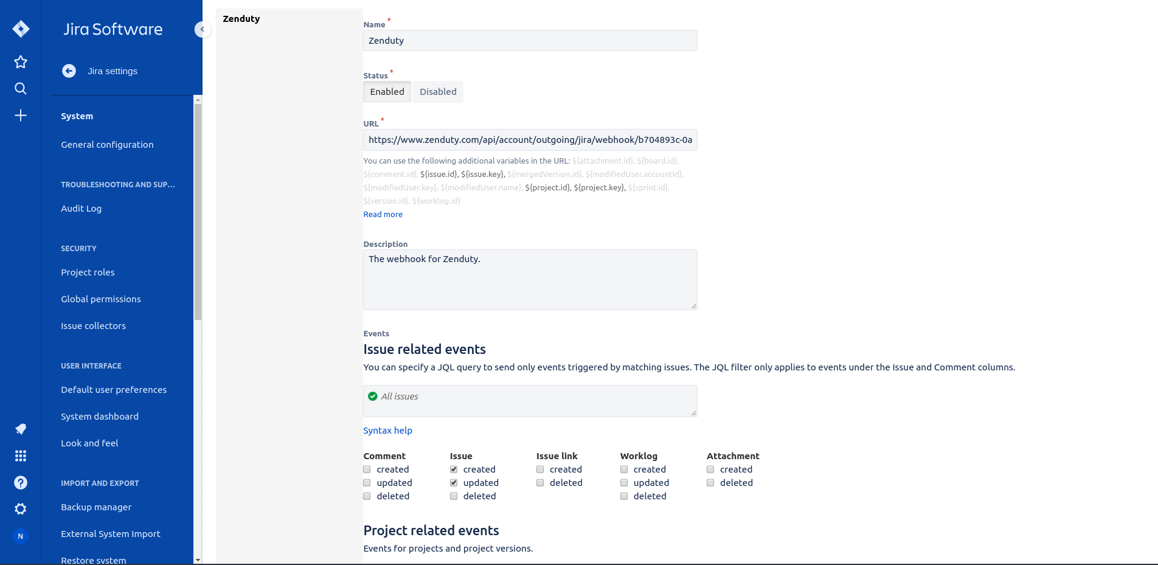Click the green checkmark in JQL field
Screen dimensions: 1158x565
(x=373, y=396)
